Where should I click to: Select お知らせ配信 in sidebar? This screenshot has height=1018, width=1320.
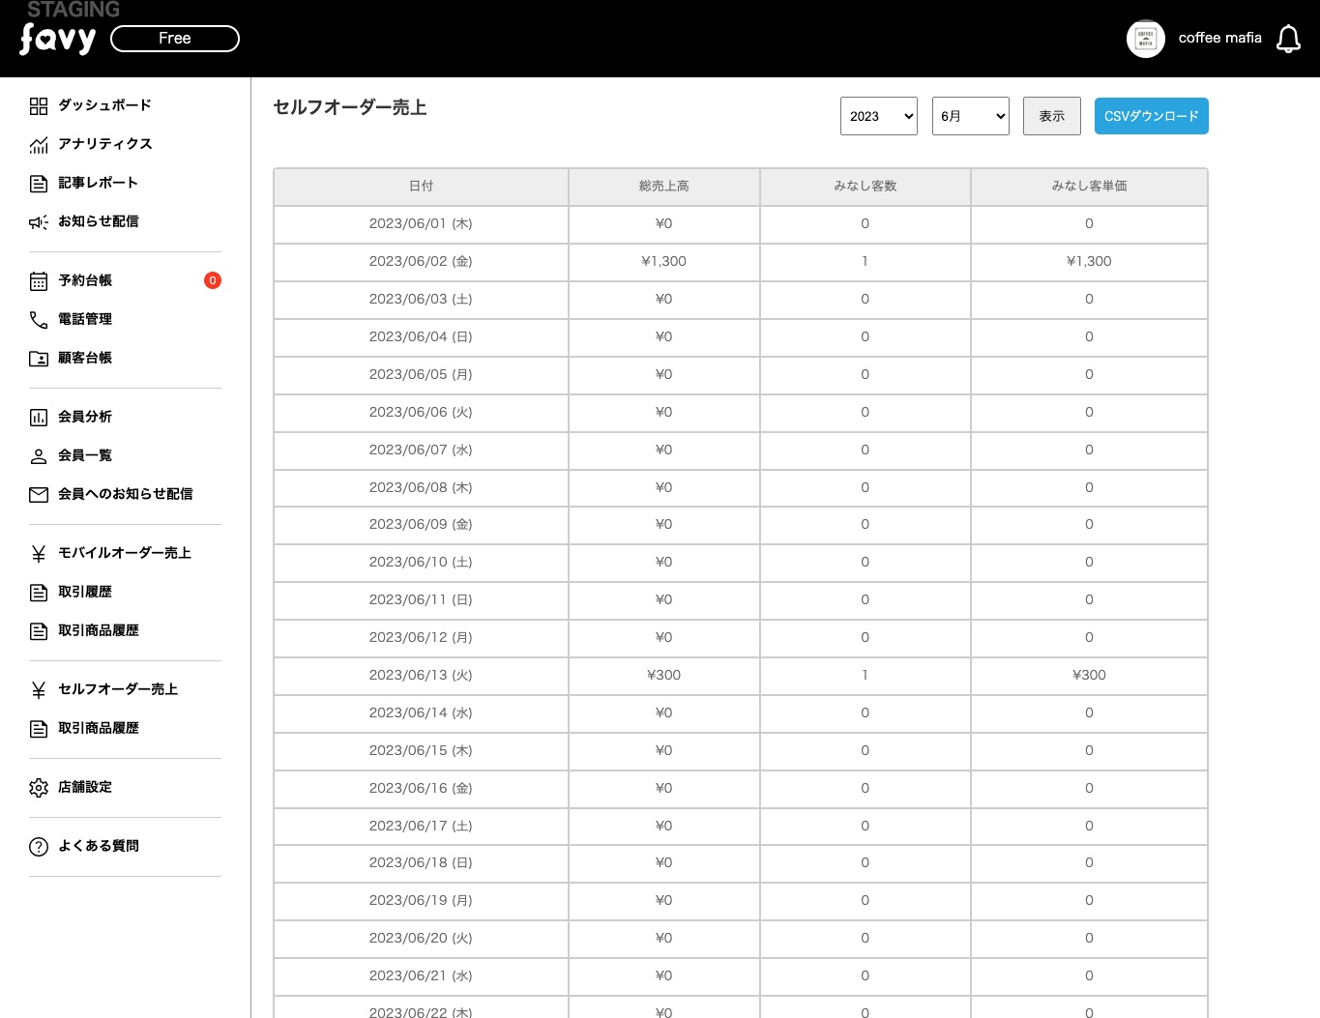click(99, 221)
